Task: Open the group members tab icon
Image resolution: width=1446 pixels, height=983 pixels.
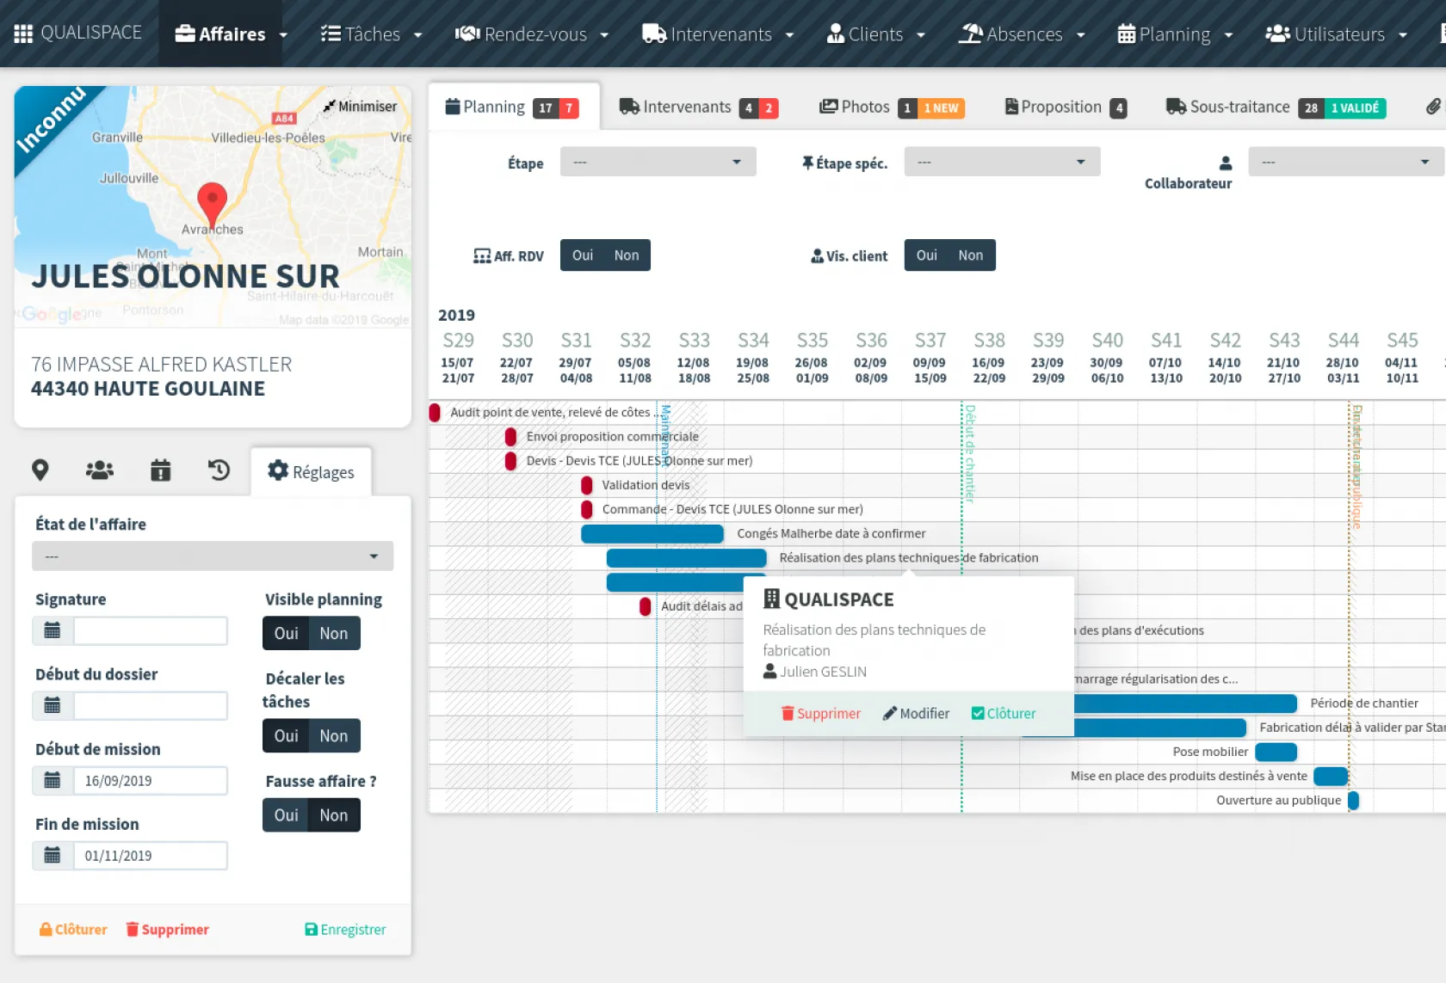Action: coord(100,470)
